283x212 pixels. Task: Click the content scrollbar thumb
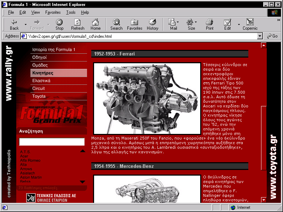(264, 138)
